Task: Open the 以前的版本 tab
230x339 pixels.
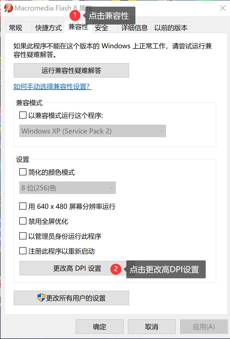Action: click(x=170, y=28)
